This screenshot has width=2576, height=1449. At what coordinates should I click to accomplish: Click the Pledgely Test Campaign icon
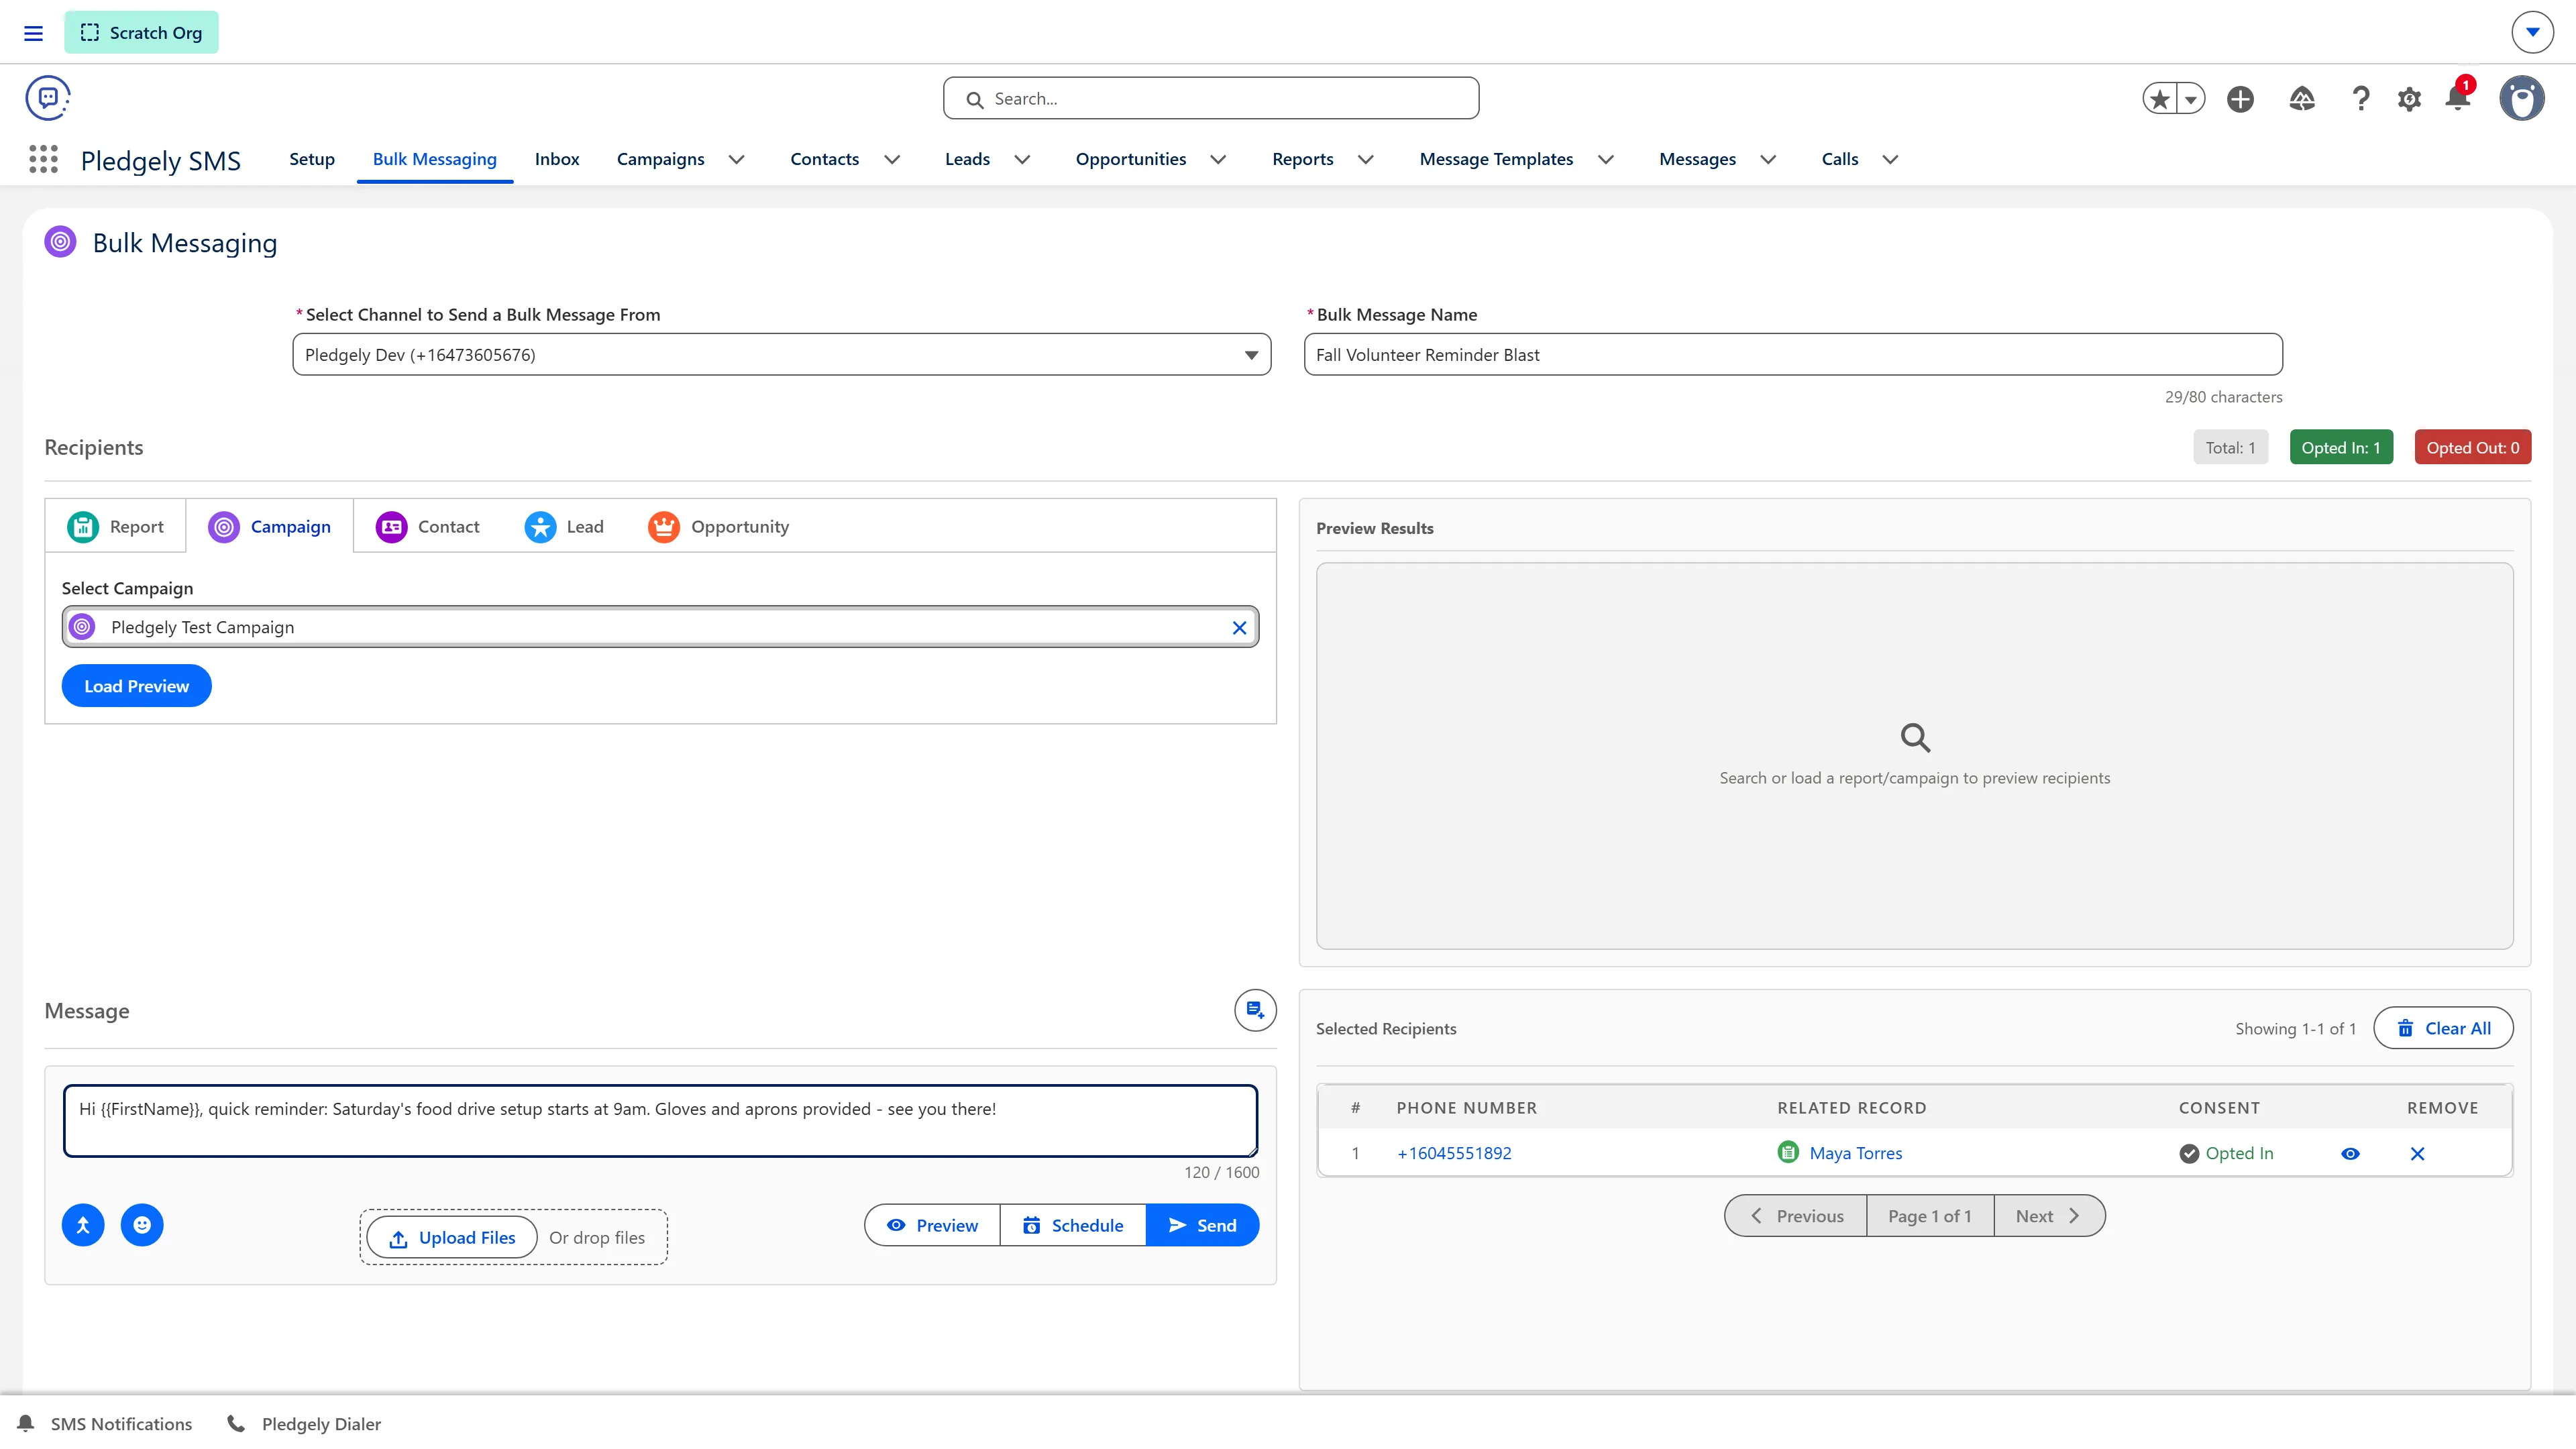pos(83,627)
